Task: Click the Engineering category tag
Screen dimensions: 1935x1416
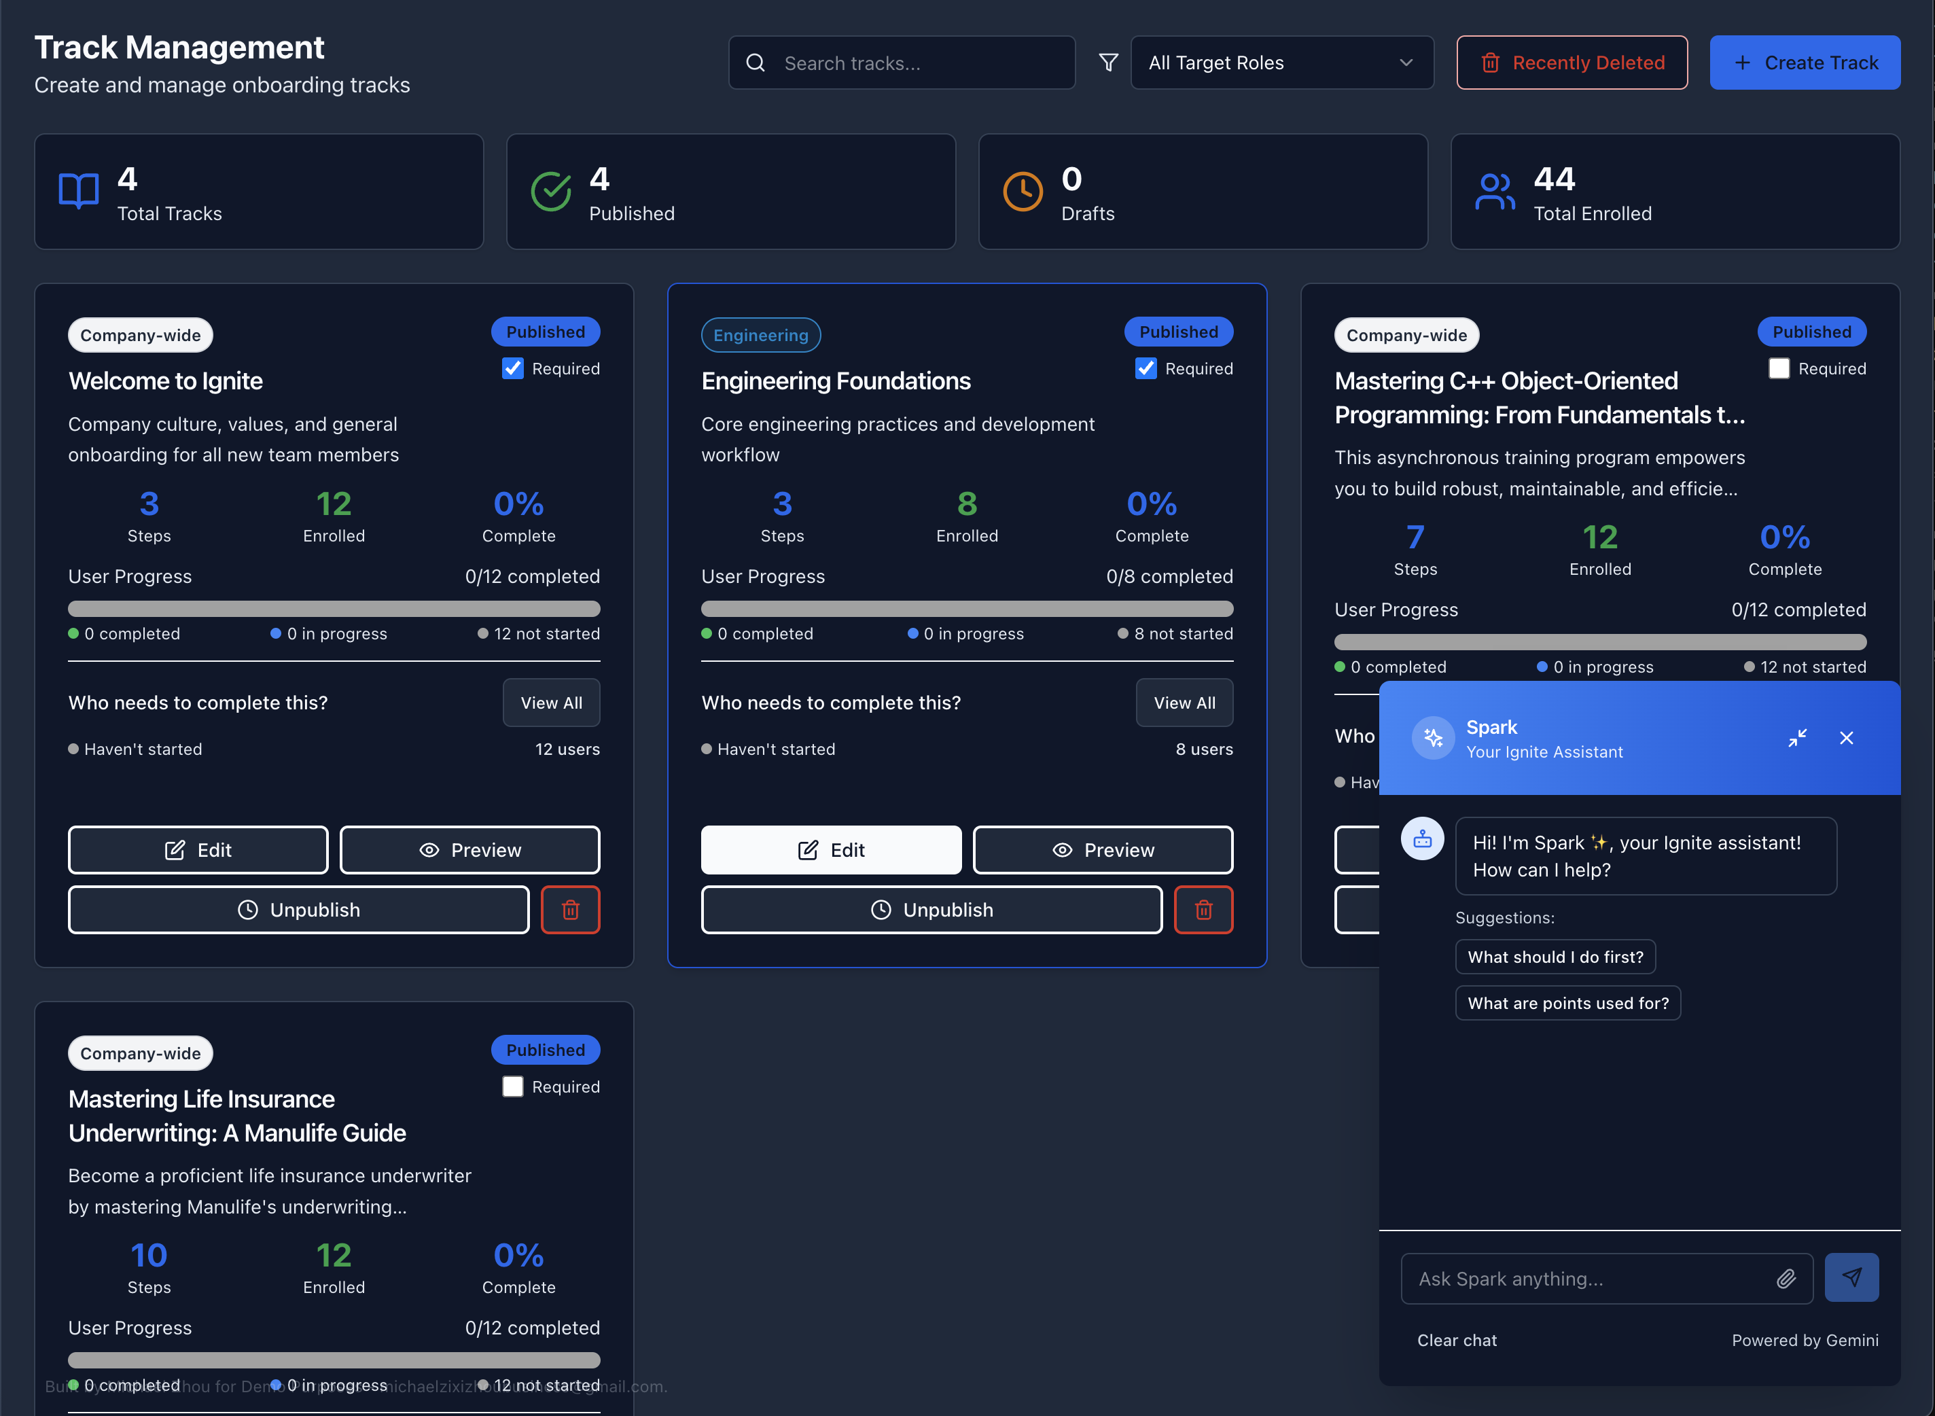Action: 760,334
